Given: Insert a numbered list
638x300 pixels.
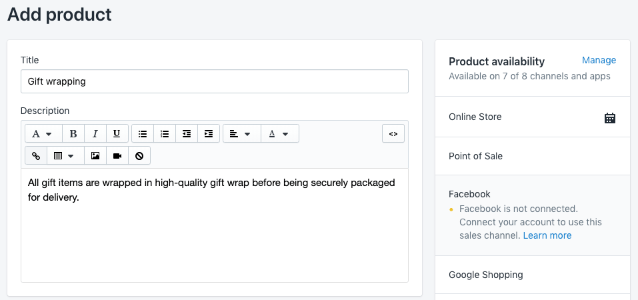Looking at the screenshot, I should click(x=165, y=134).
